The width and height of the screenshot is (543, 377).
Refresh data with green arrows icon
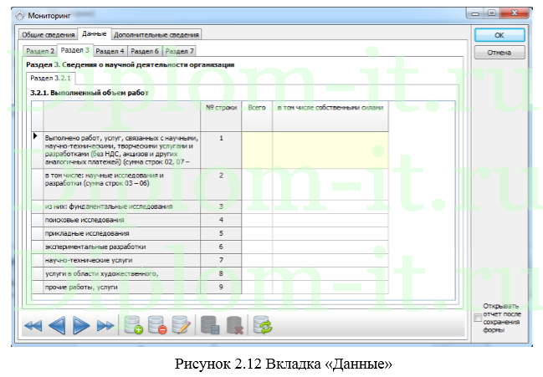pyautogui.click(x=263, y=326)
